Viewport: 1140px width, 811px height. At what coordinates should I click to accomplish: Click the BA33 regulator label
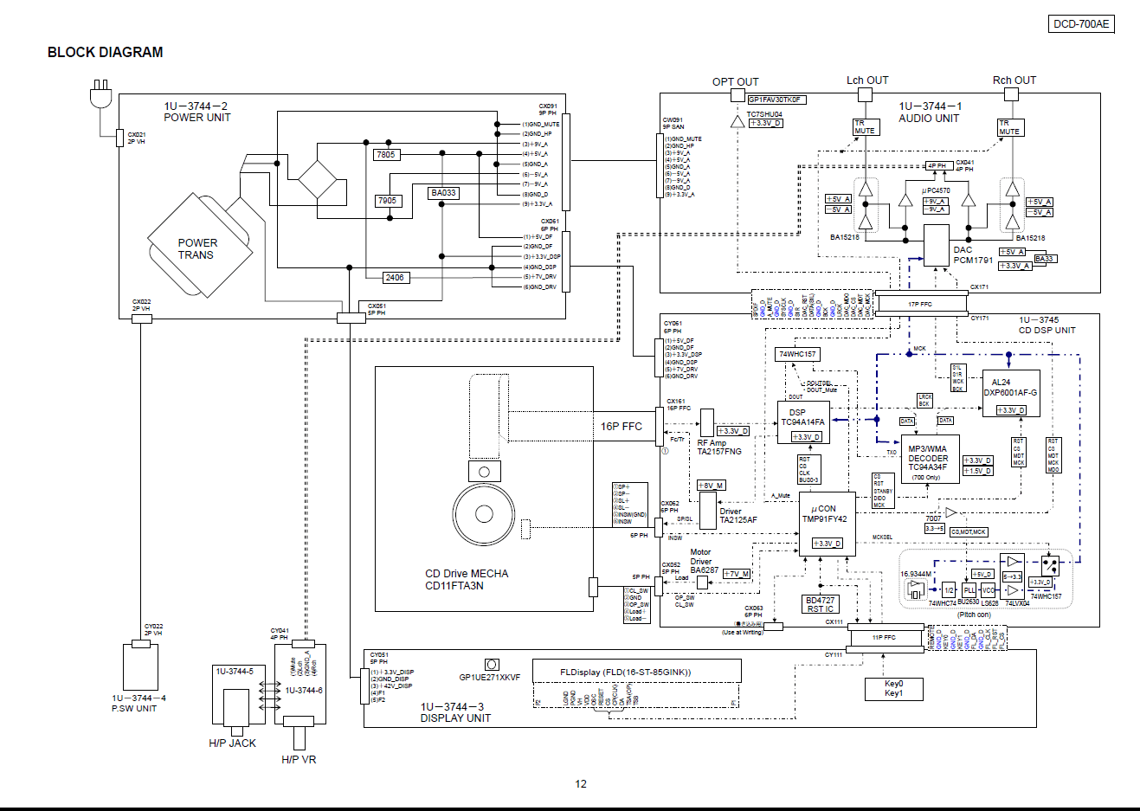pyautogui.click(x=1045, y=259)
